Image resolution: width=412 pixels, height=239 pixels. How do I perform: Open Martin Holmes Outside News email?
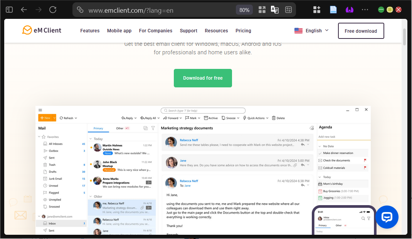(122, 149)
